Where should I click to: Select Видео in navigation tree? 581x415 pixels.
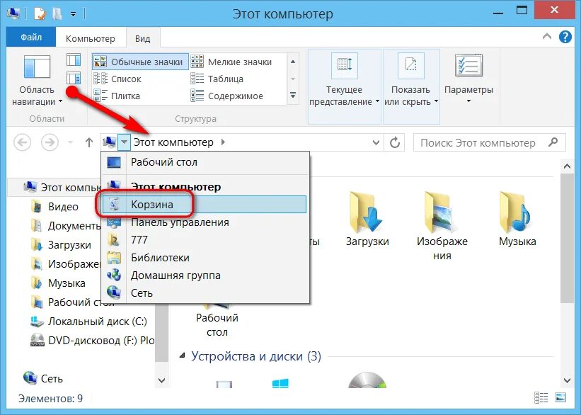tap(54, 207)
